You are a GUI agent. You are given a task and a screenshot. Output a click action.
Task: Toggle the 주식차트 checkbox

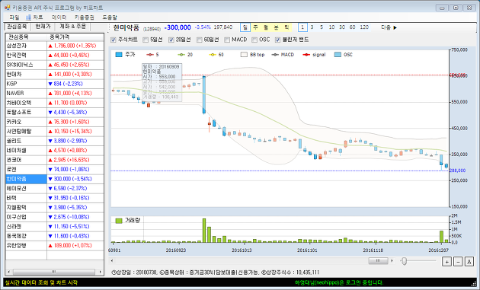114,40
